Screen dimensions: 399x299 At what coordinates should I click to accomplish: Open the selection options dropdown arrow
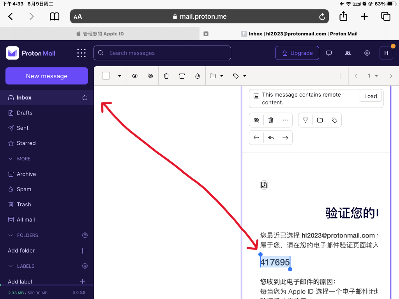[119, 76]
